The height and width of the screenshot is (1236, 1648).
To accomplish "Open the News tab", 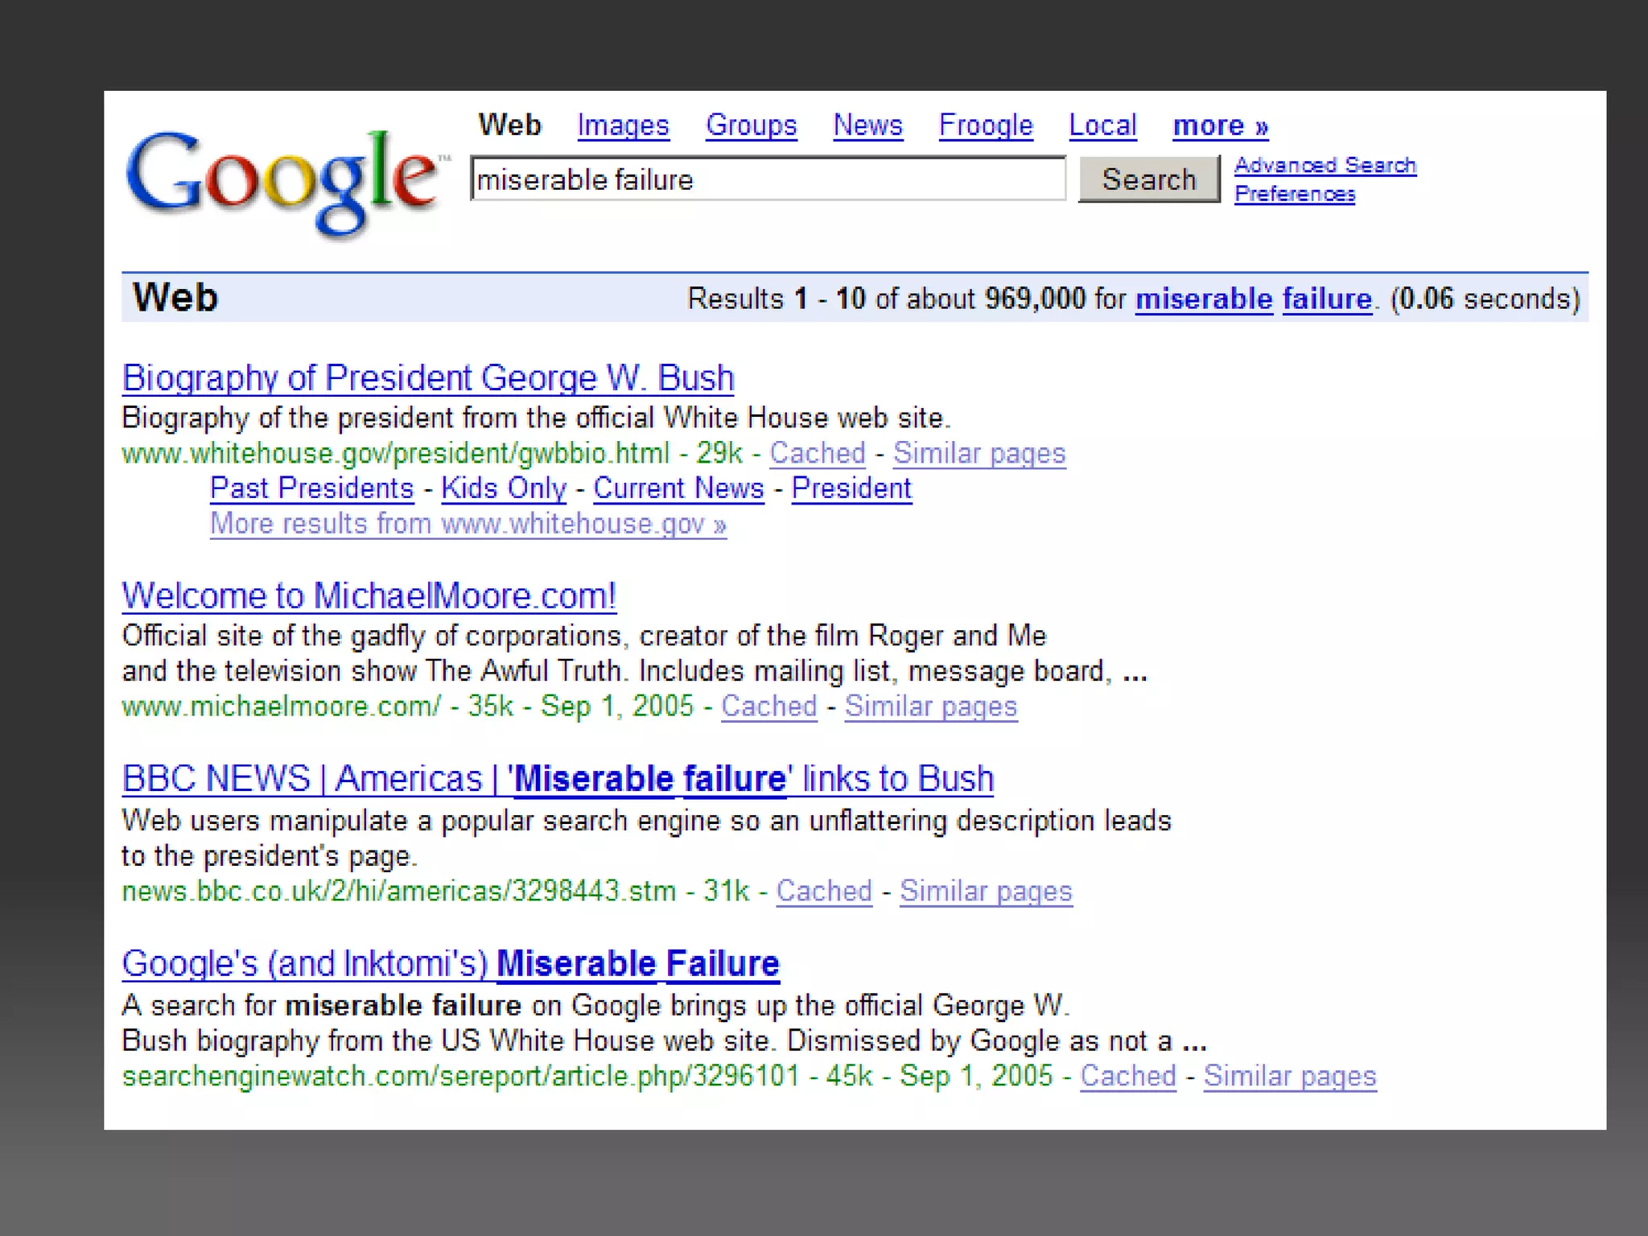I will (x=867, y=126).
